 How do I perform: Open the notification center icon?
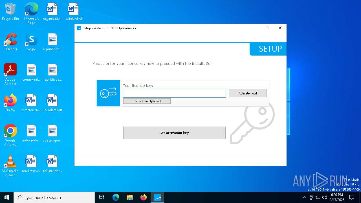click(352, 197)
